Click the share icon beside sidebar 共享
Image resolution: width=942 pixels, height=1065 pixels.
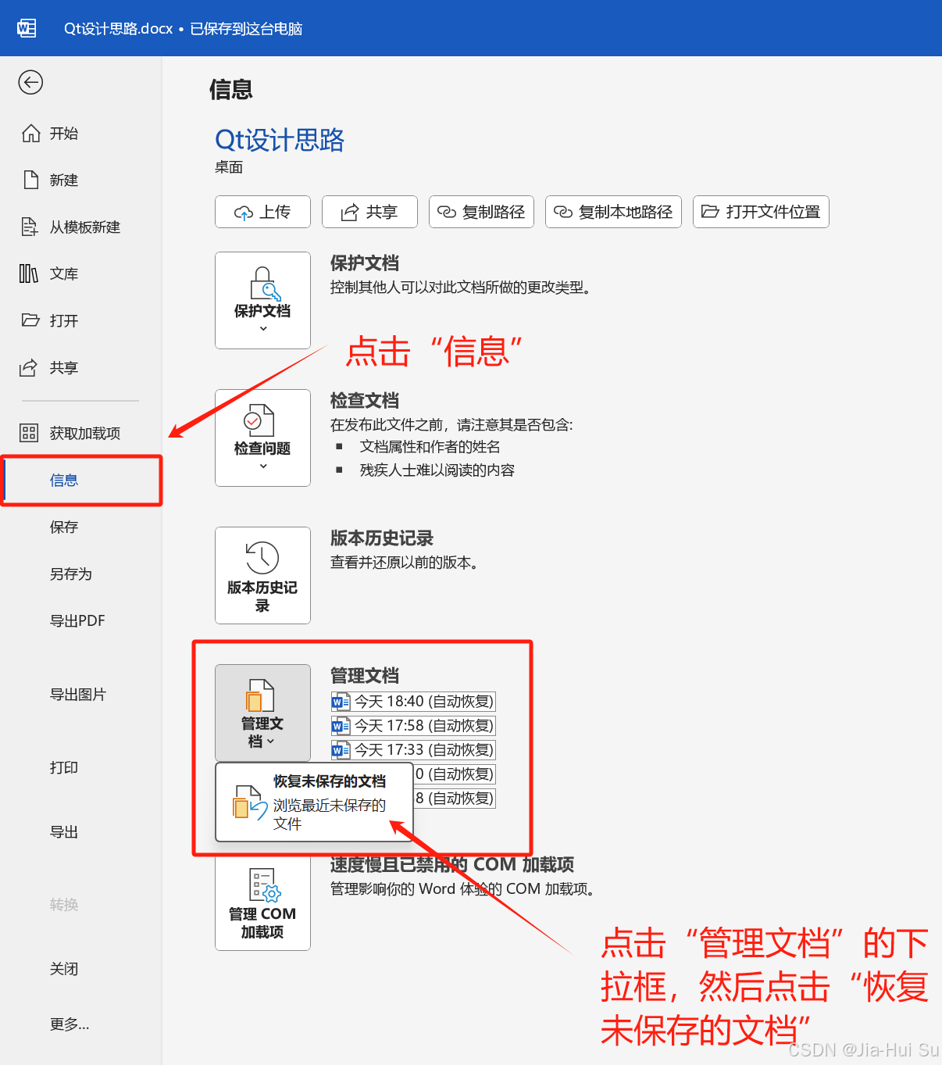pyautogui.click(x=28, y=368)
